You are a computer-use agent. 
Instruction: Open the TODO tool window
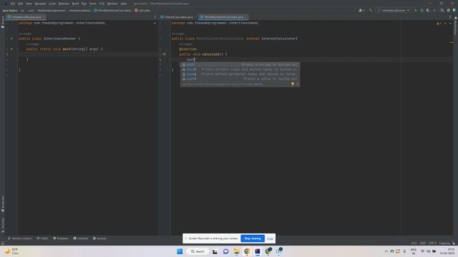43,238
